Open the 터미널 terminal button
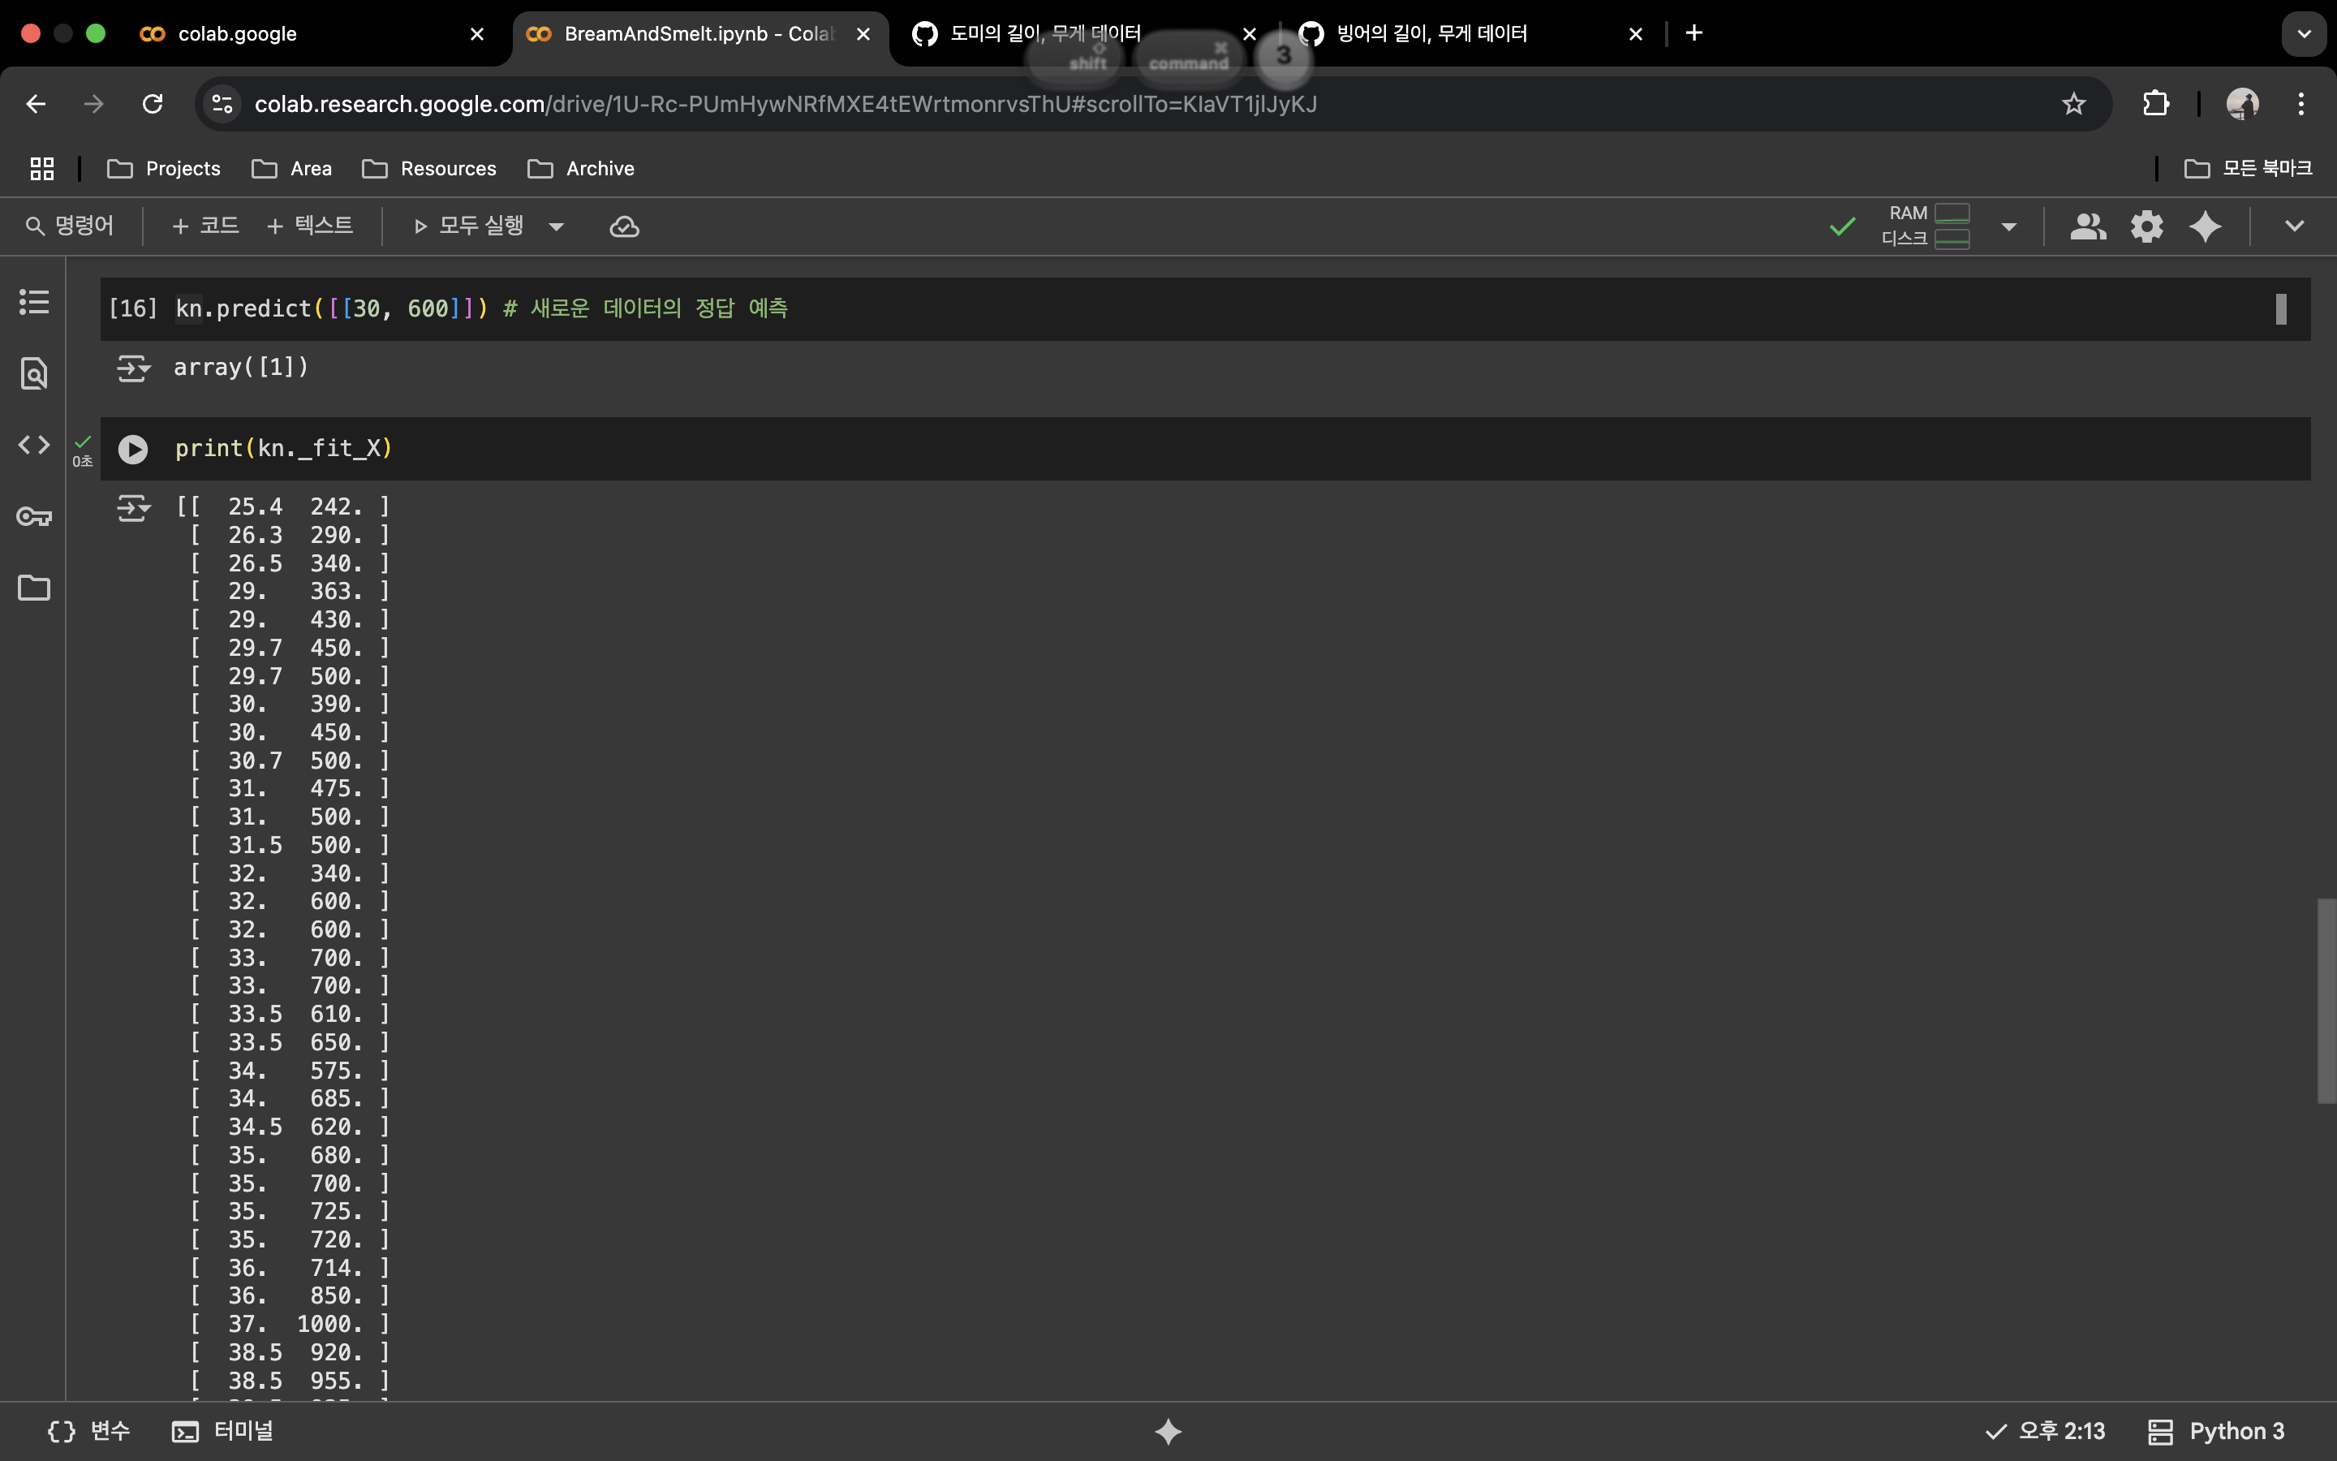This screenshot has width=2337, height=1461. point(223,1431)
